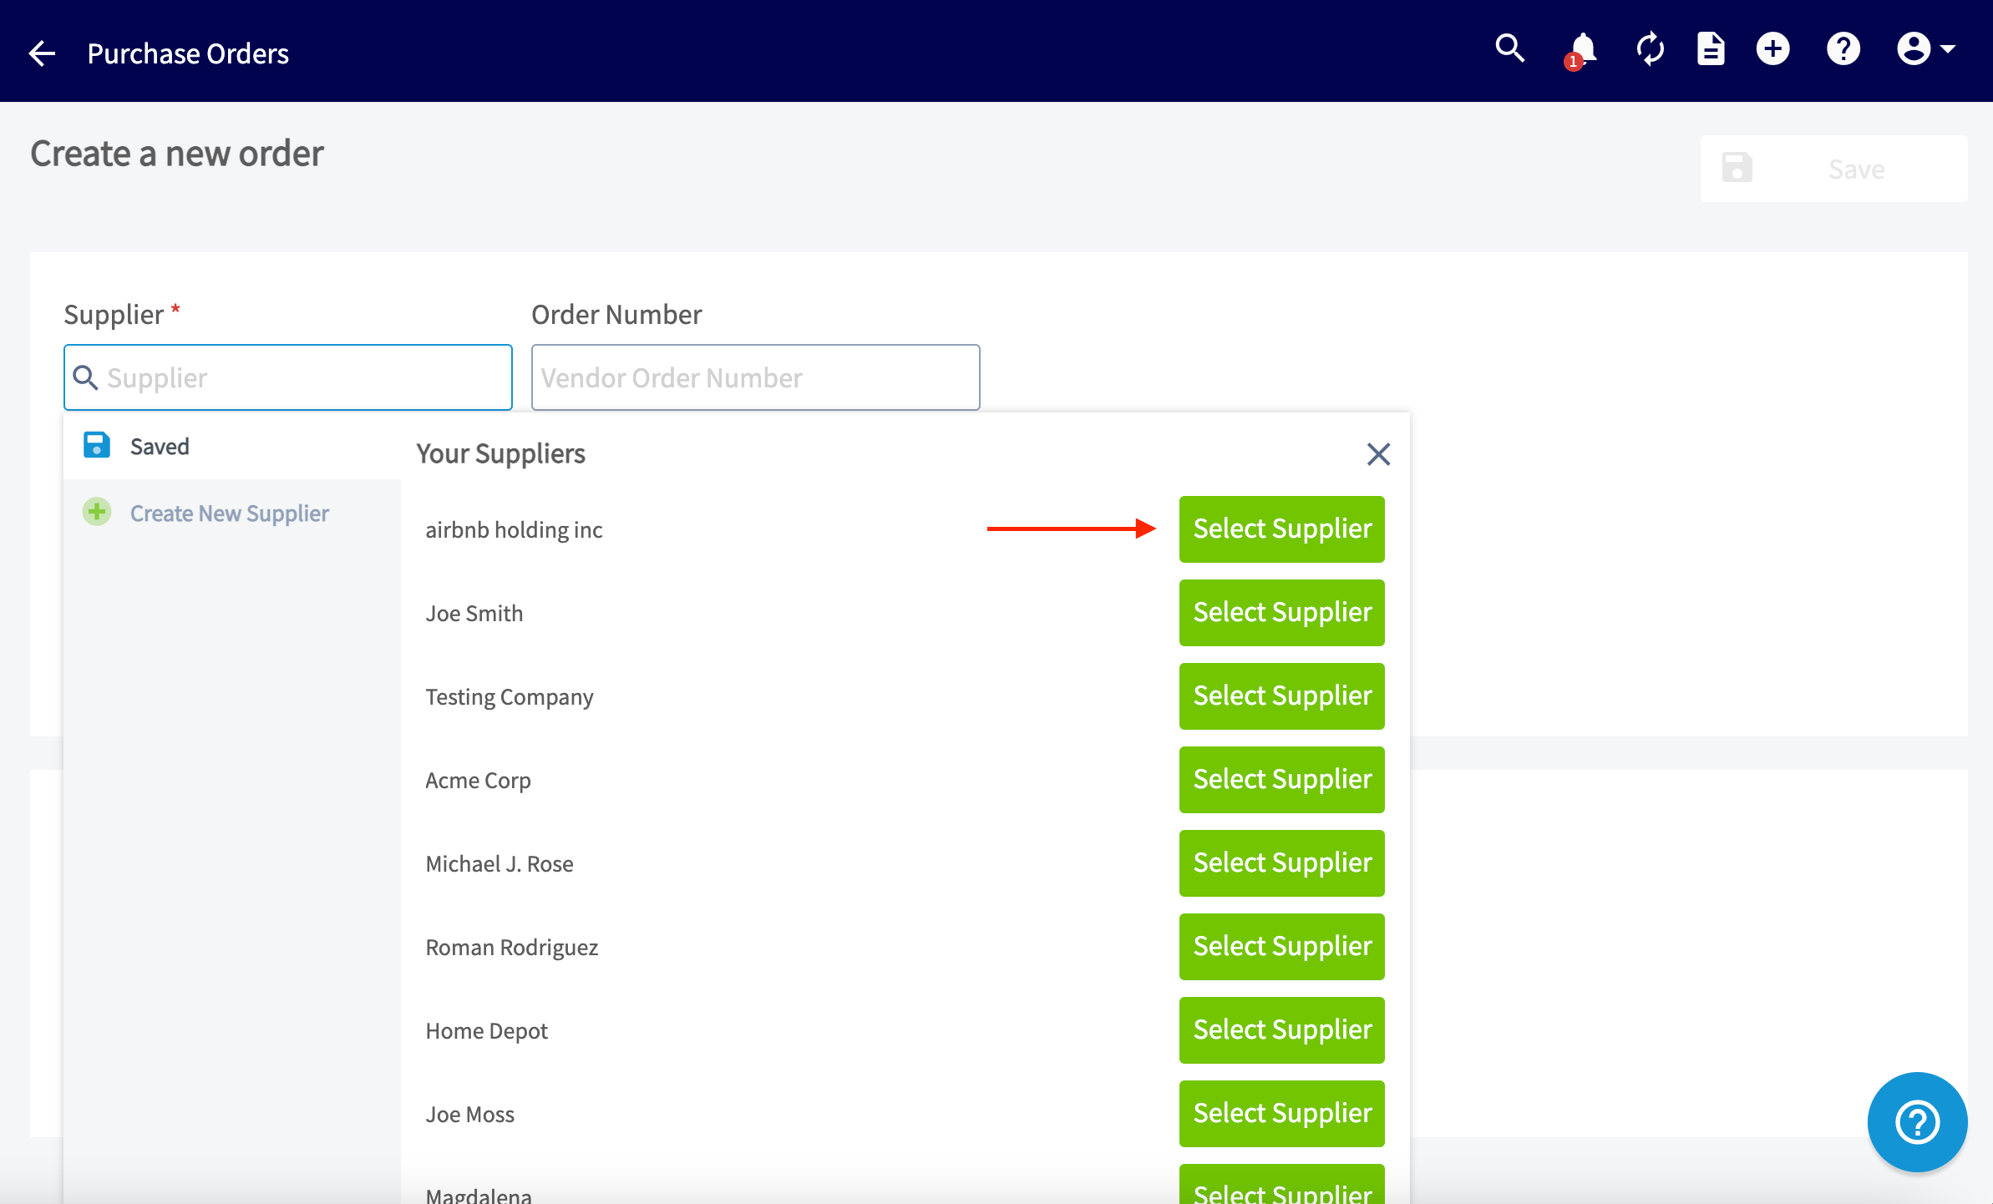Open search from the top bar magnifier
Viewport: 1993px width, 1204px height.
pyautogui.click(x=1509, y=49)
